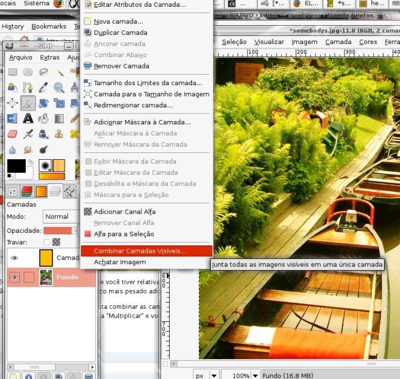The width and height of the screenshot is (400, 379).
Task: Open the Sistema menu in GNOME panel
Action: [37, 3]
